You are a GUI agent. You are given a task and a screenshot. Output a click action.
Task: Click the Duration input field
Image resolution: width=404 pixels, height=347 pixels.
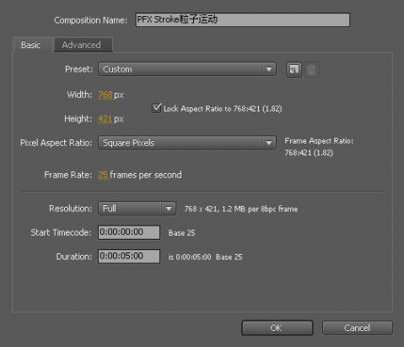(129, 257)
